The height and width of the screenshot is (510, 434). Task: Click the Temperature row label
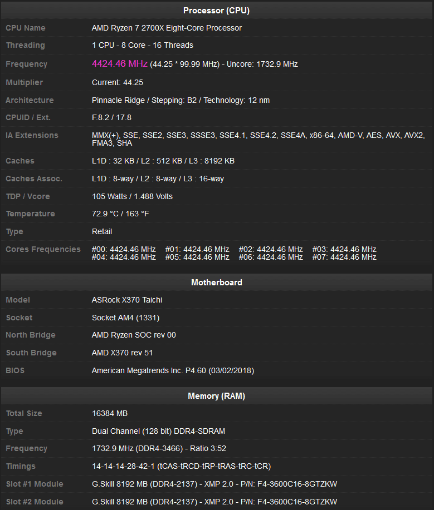pyautogui.click(x=30, y=214)
